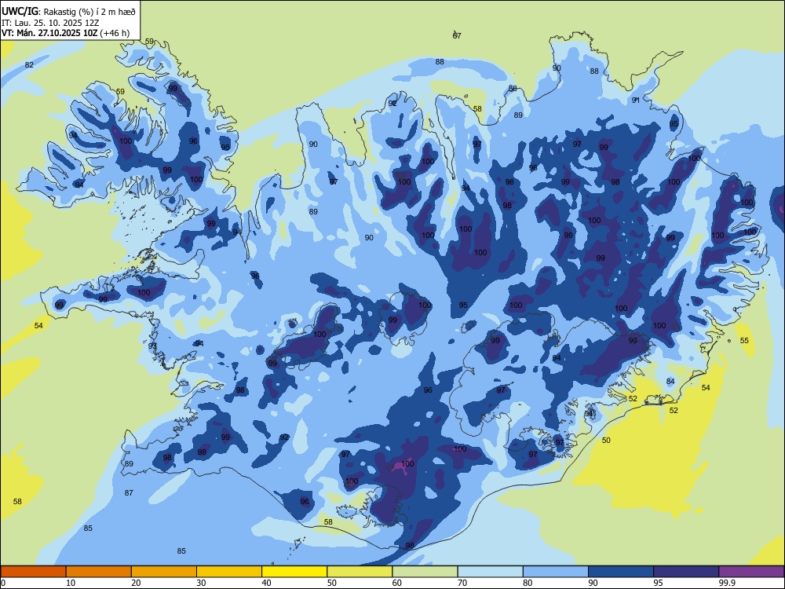Click the '84' humidity value on the map
785x589 pixels.
point(670,381)
